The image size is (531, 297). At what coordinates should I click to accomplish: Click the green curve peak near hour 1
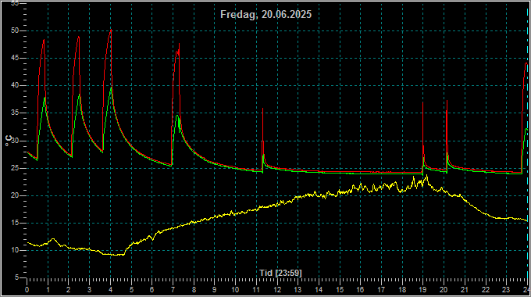point(45,98)
